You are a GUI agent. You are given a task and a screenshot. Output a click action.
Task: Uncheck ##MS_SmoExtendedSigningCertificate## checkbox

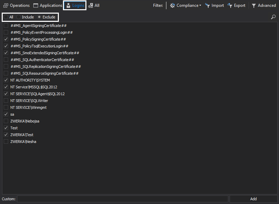[x=6, y=53]
